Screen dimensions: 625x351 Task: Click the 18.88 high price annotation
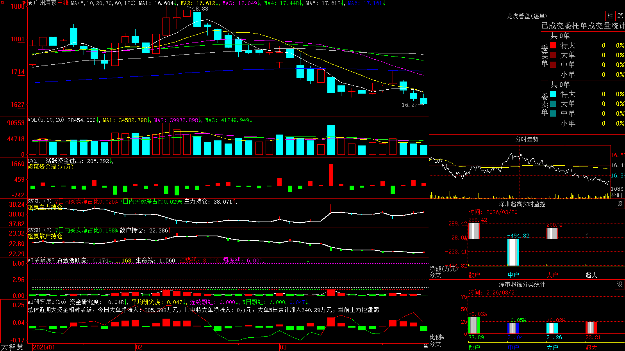200,9
